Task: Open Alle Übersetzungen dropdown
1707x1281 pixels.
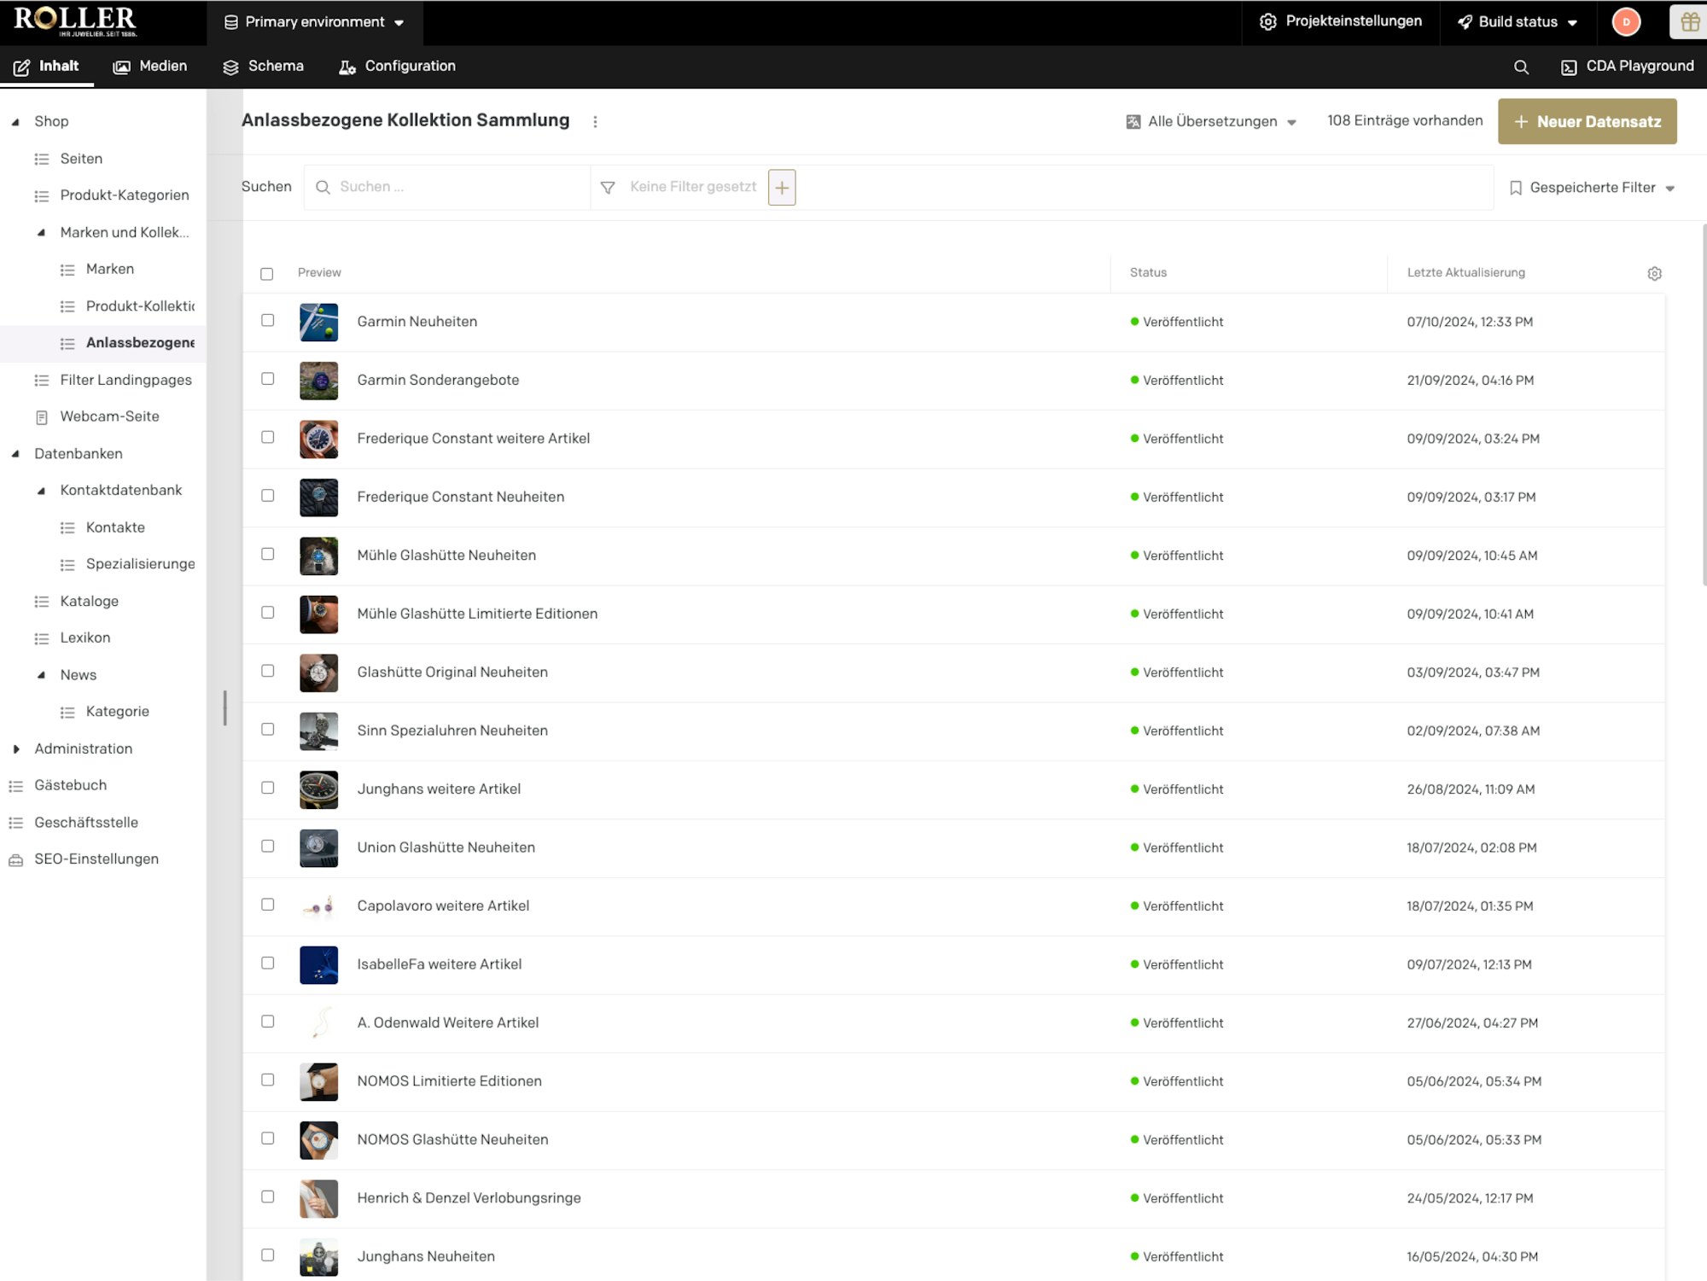Action: pyautogui.click(x=1211, y=121)
